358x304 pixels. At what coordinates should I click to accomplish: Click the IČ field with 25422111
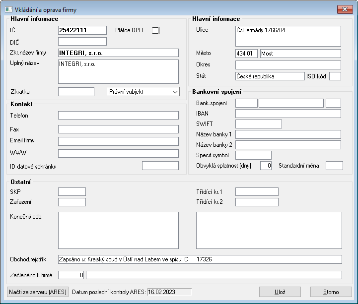(x=82, y=30)
